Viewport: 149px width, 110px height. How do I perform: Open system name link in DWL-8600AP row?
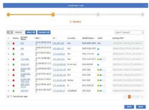click(x=25, y=65)
